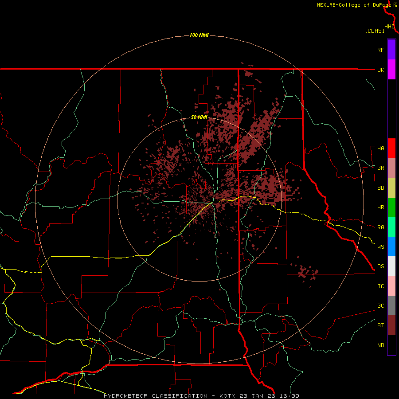Click the WS legend label
The width and height of the screenshot is (399, 399).
coord(380,247)
